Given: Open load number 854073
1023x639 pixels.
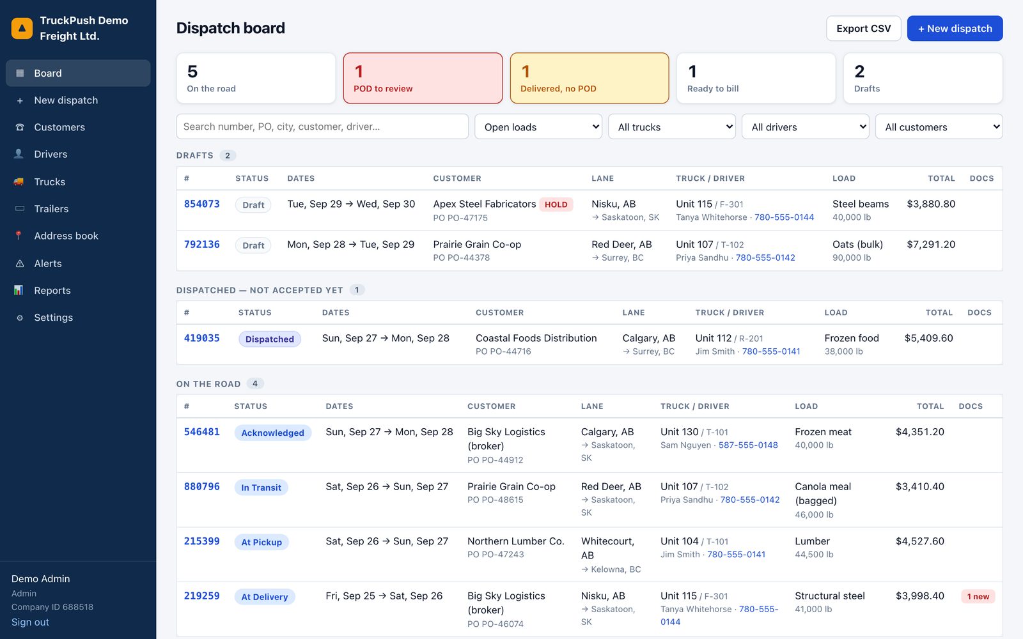Looking at the screenshot, I should coord(202,204).
